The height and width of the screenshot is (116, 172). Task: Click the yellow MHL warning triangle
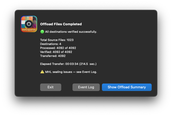point(42,72)
